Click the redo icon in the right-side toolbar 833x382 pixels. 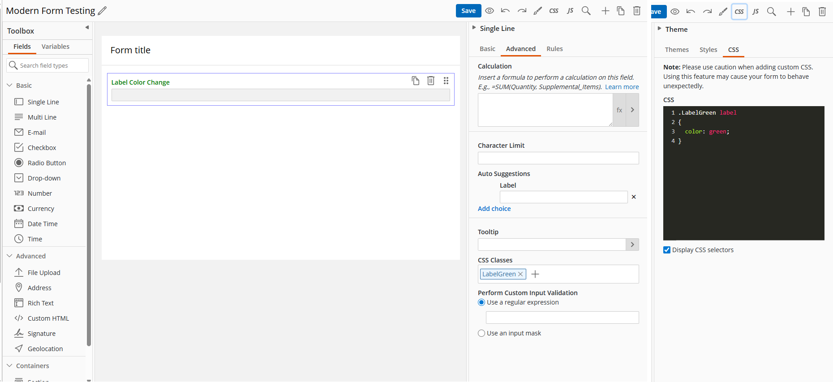(707, 12)
